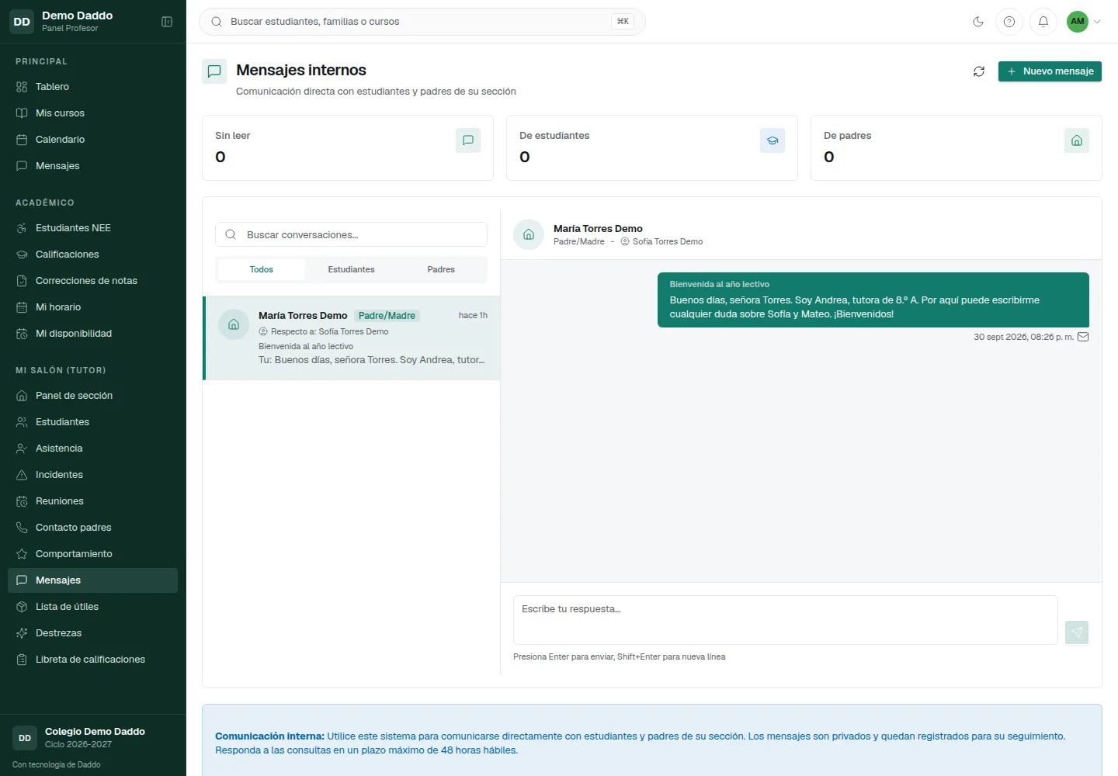
Task: Go to Calificaciones
Action: 93,255
